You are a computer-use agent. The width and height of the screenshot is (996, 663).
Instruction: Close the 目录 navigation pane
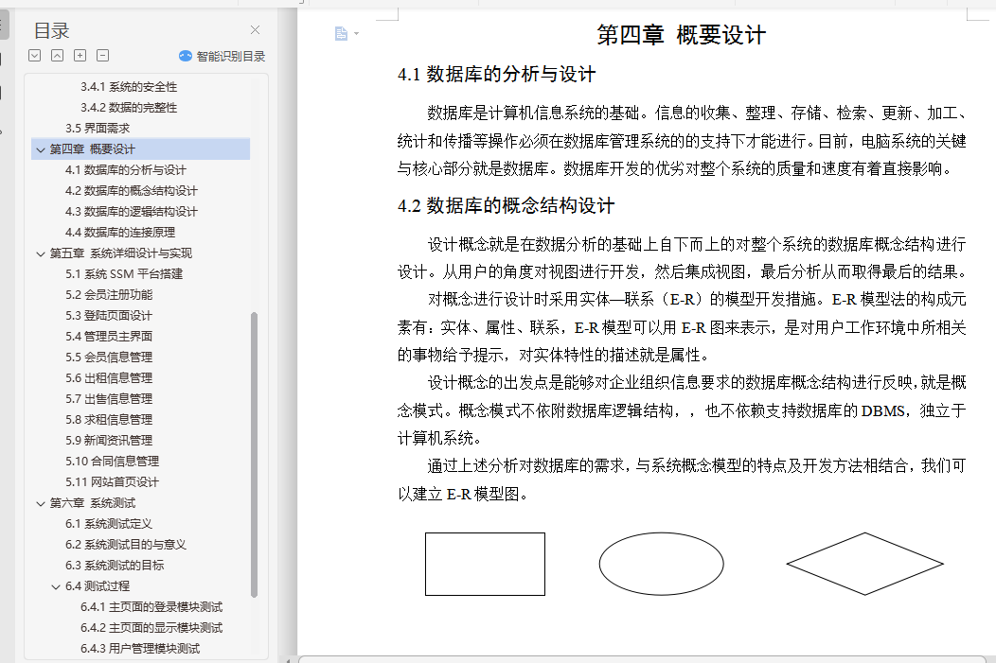(255, 30)
